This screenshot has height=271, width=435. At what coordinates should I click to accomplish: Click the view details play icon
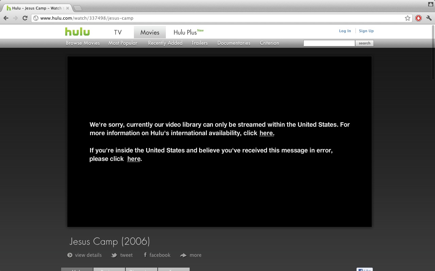[70, 255]
